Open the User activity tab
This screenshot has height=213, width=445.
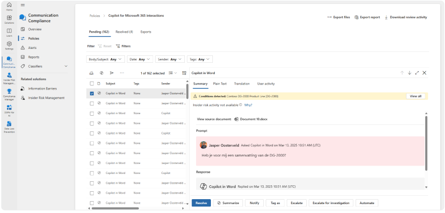(x=266, y=84)
